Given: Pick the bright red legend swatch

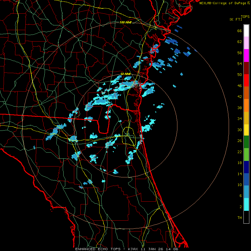Looking at the screenshot, I should tap(246, 80).
